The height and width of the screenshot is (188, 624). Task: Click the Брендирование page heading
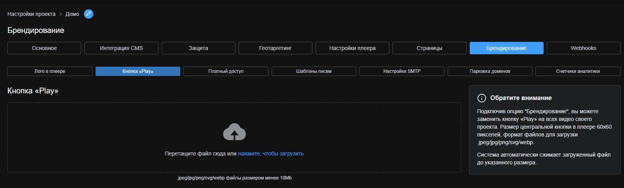point(36,30)
